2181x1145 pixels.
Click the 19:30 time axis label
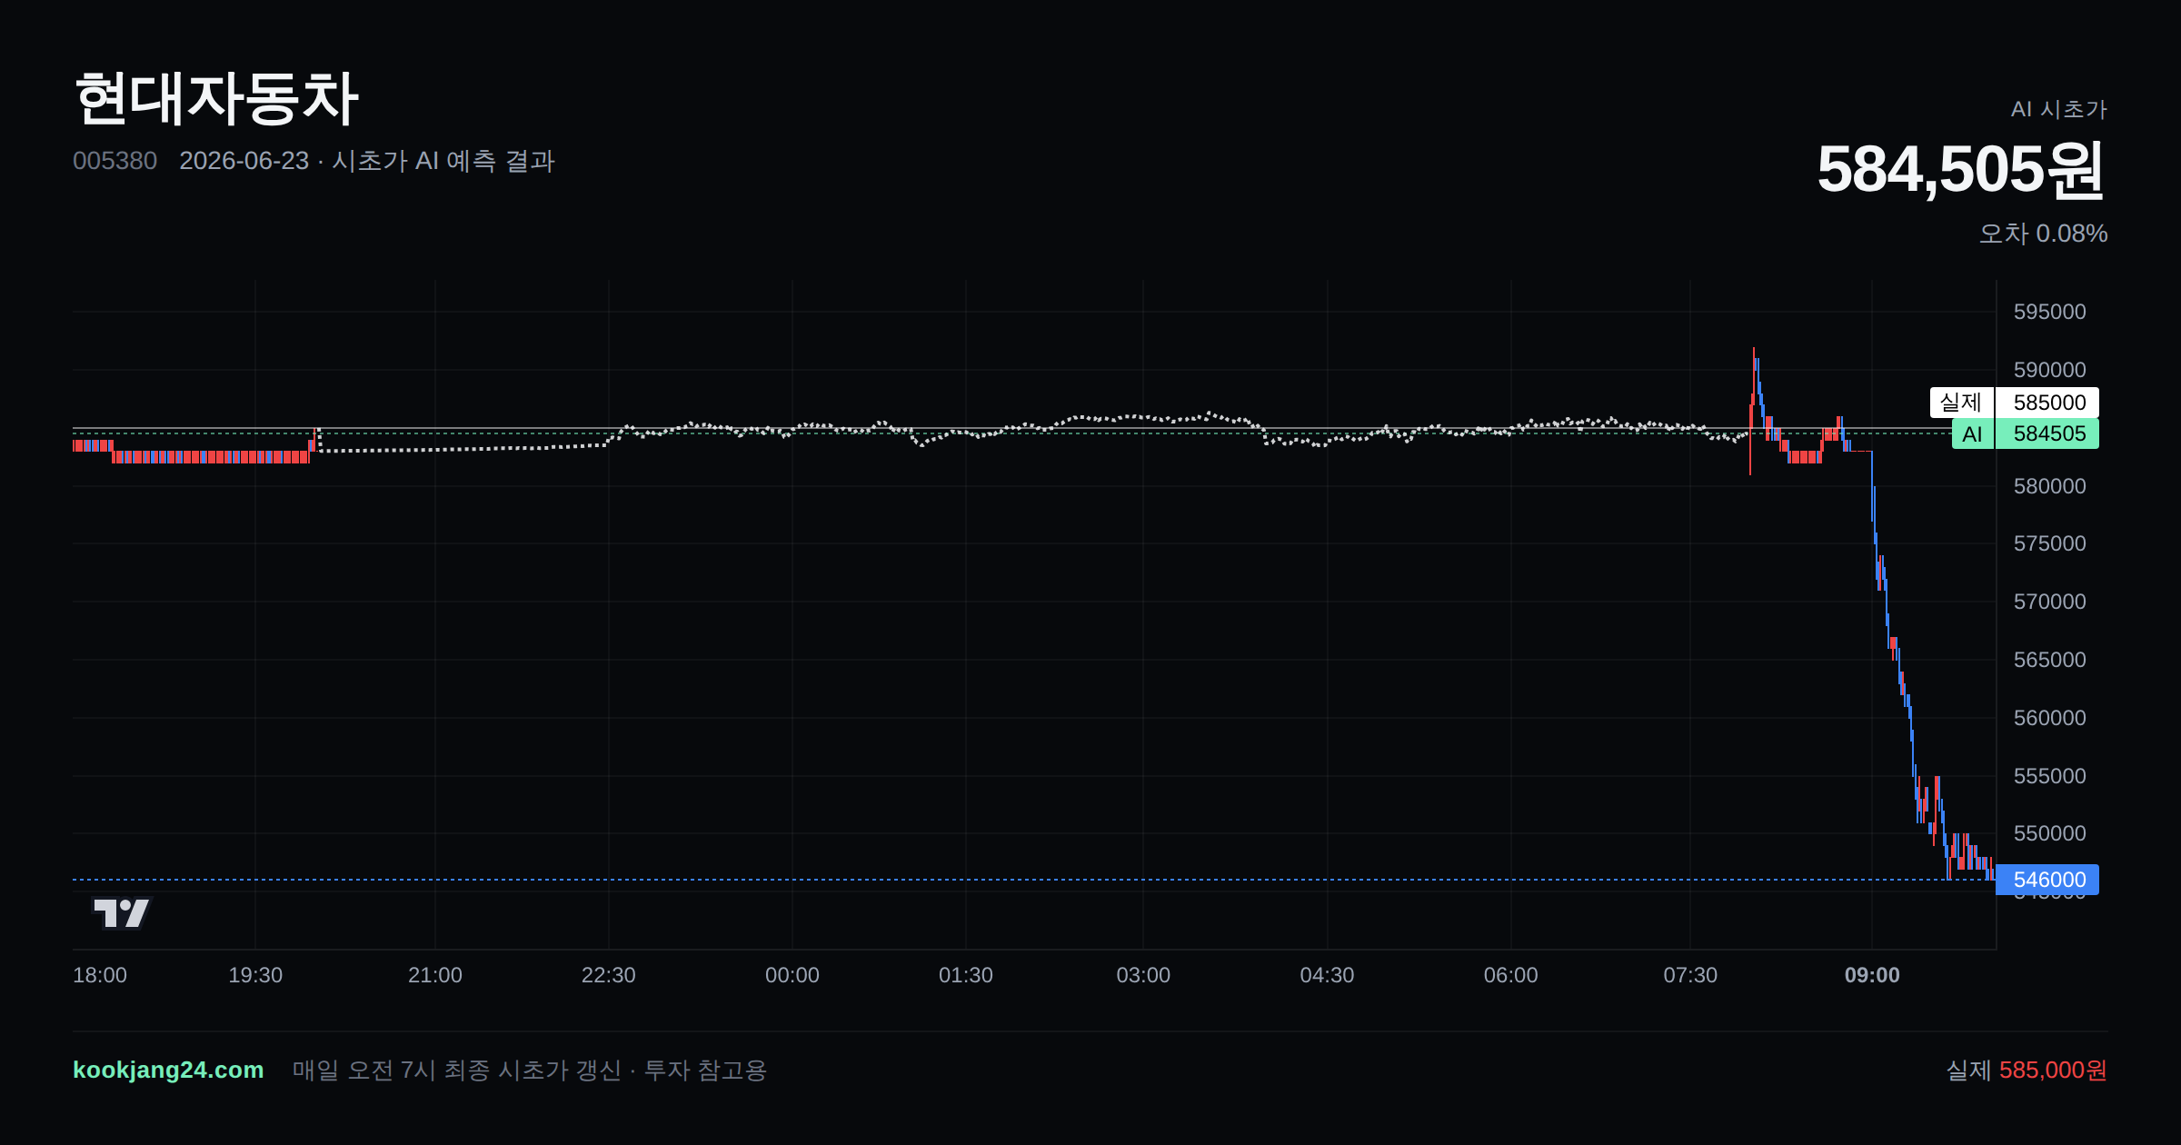coord(255,975)
